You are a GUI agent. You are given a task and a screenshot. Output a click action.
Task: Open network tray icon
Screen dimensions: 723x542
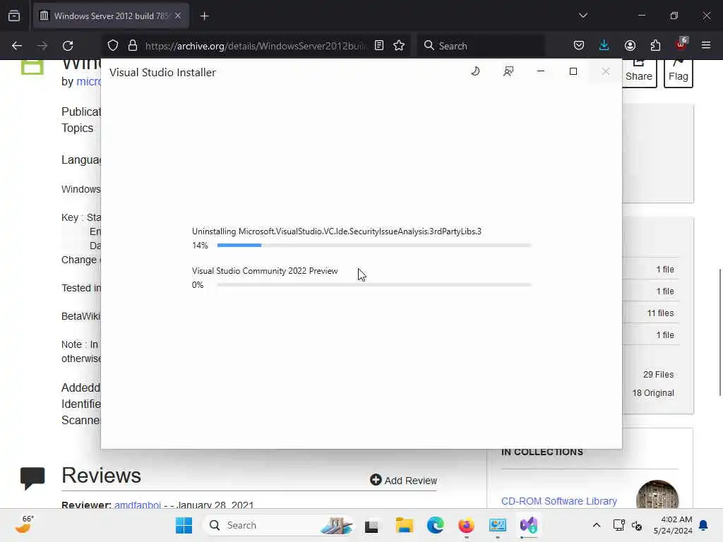[619, 525]
